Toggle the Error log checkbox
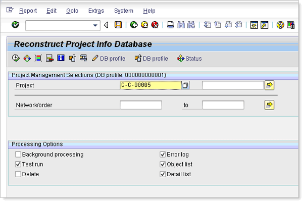The height and width of the screenshot is (202, 303). point(163,155)
